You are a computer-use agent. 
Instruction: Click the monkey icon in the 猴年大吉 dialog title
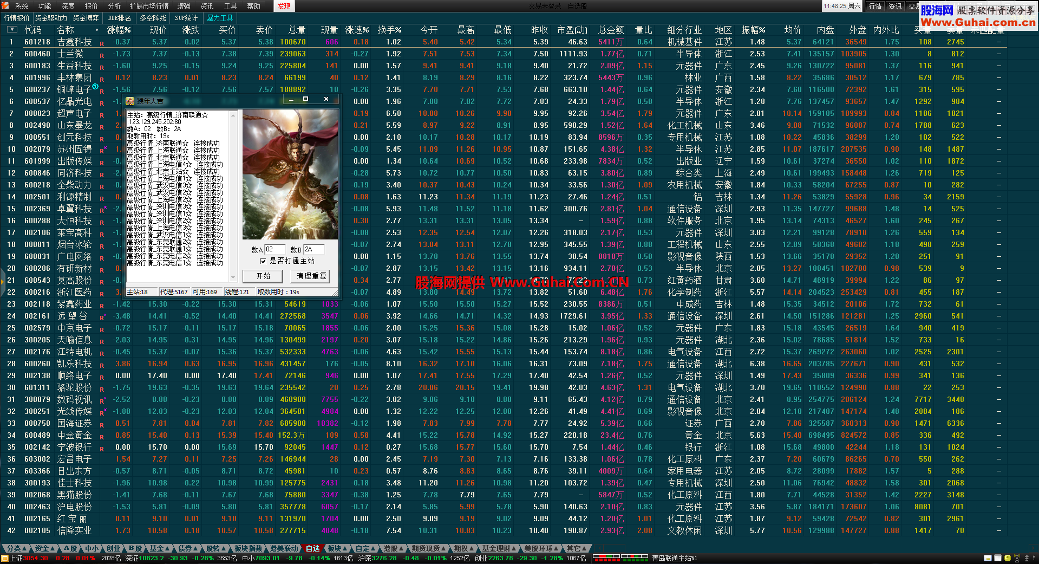click(130, 101)
